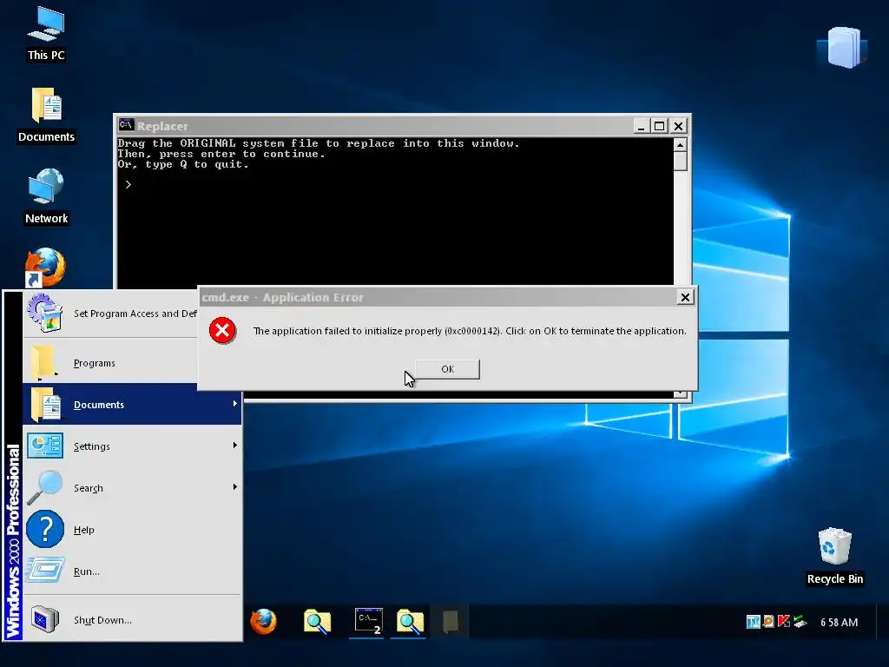The image size is (889, 667).
Task: Click the Replacer console prompt line
Action: click(128, 184)
